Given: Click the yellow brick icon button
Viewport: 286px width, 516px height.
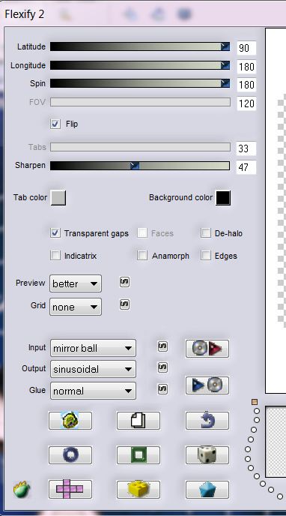Looking at the screenshot, I should point(139,489).
